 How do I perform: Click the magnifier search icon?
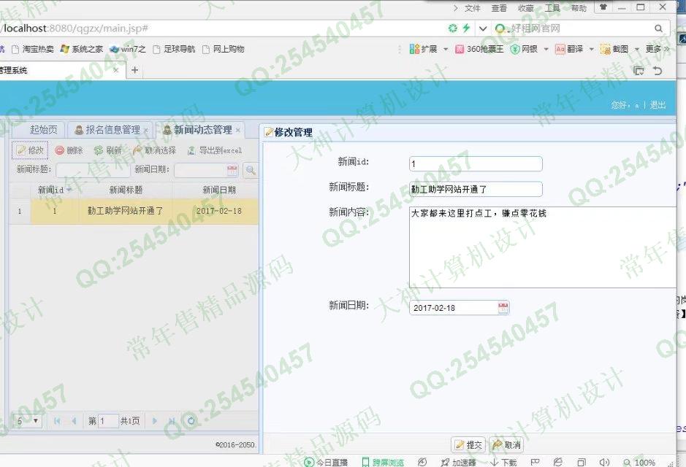(251, 170)
